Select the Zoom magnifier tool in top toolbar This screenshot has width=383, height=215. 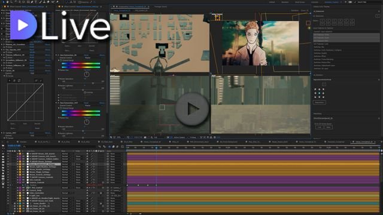click(x=11, y=2)
